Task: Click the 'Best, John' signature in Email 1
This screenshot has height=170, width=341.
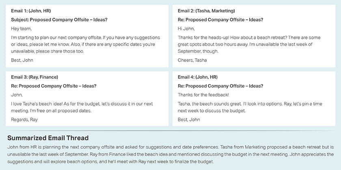Action: click(x=22, y=60)
